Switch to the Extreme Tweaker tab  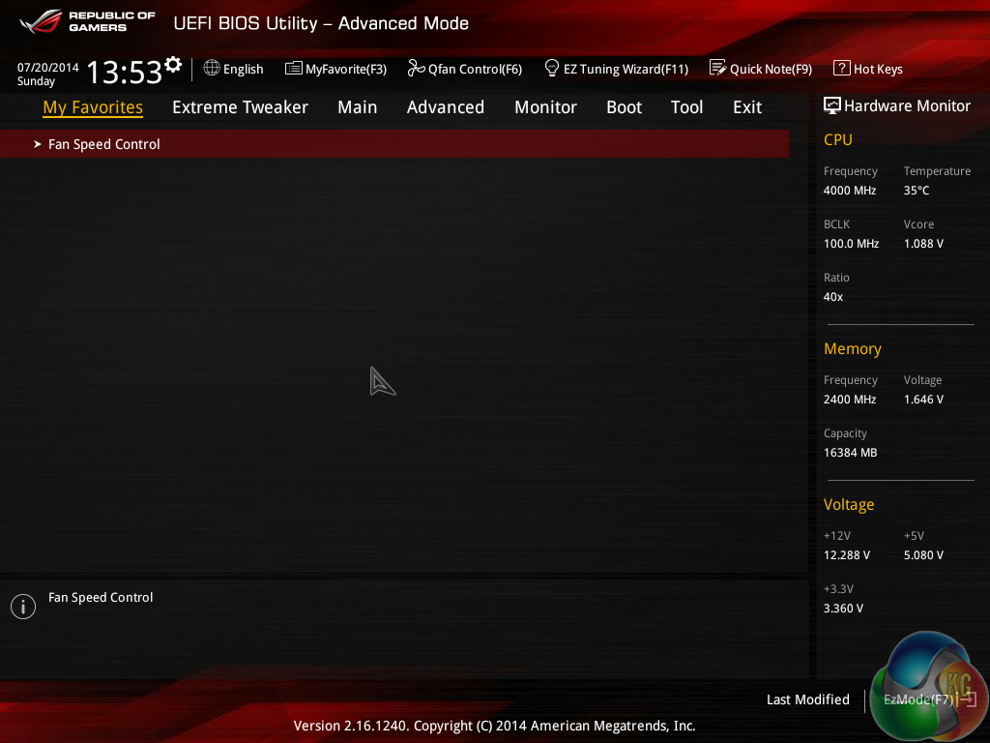[240, 107]
